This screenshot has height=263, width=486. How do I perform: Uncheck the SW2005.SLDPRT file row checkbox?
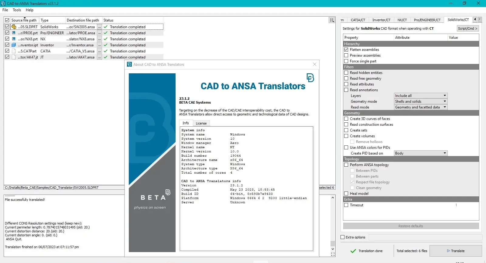(x=7, y=27)
